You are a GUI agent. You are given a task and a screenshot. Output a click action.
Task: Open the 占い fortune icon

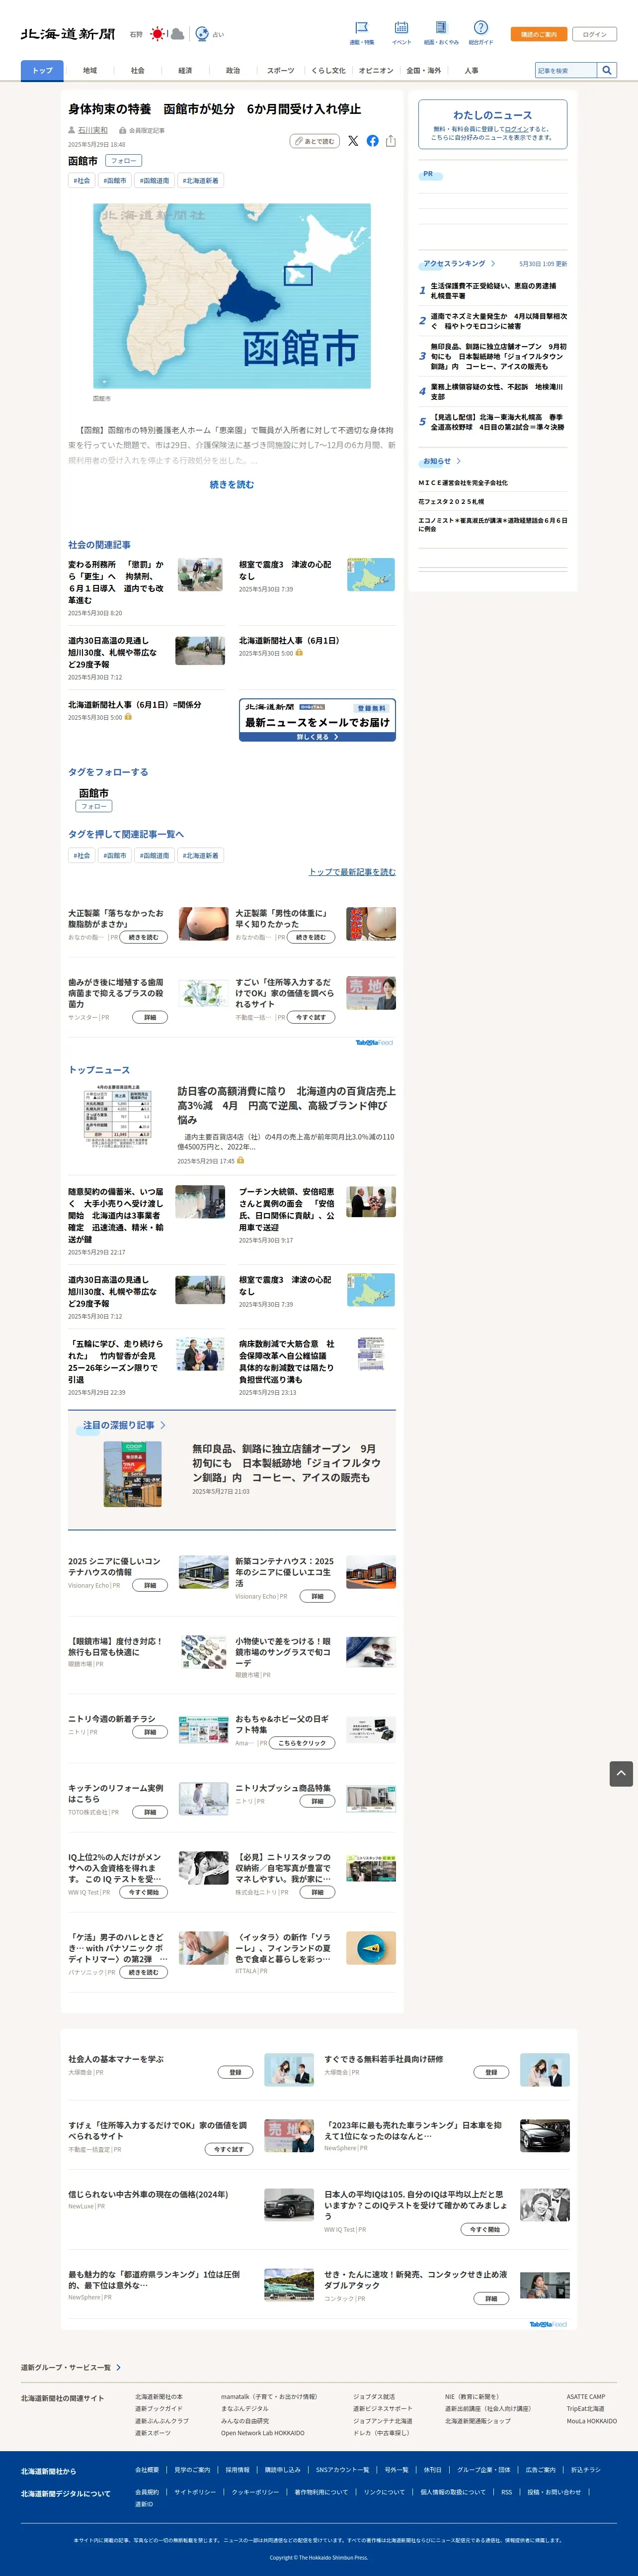[x=202, y=34]
